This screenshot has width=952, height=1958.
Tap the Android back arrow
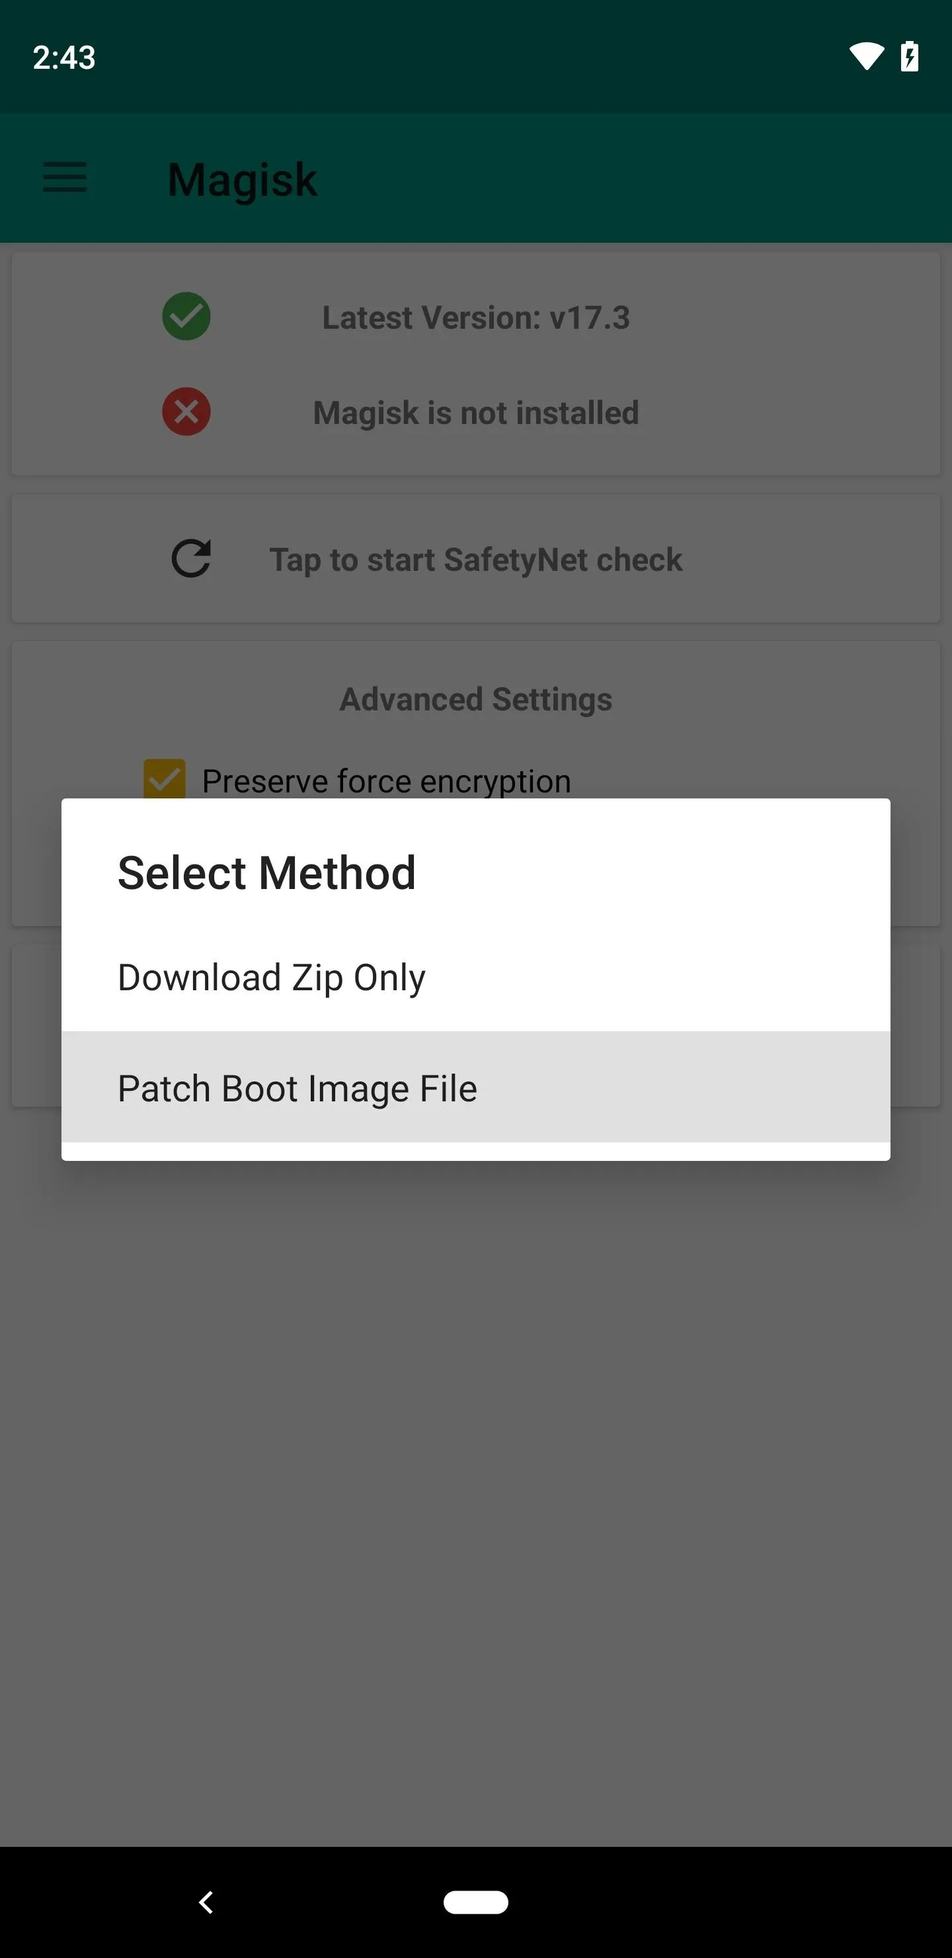coord(206,1902)
